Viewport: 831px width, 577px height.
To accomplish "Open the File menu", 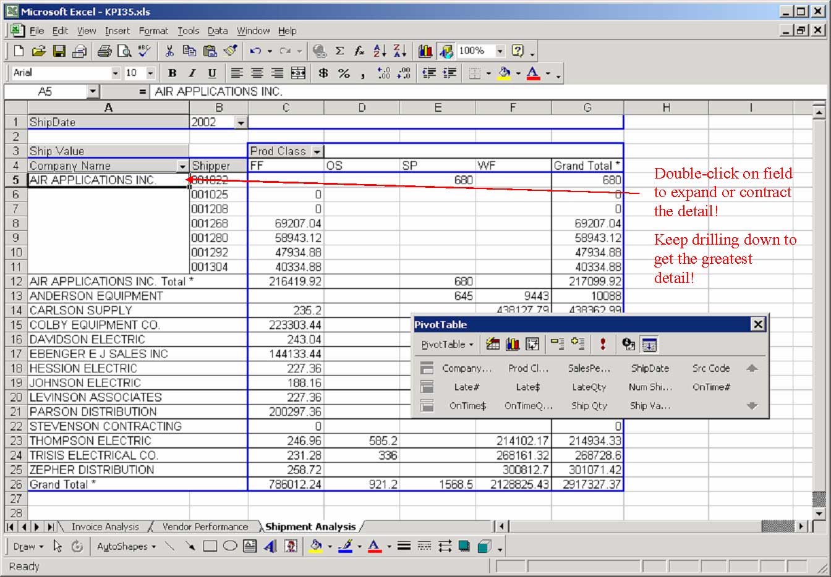I will point(36,31).
